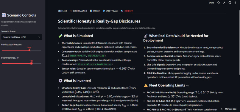
Task: Click the chevron beside Manage app
Action: pyautogui.click(x=222, y=109)
